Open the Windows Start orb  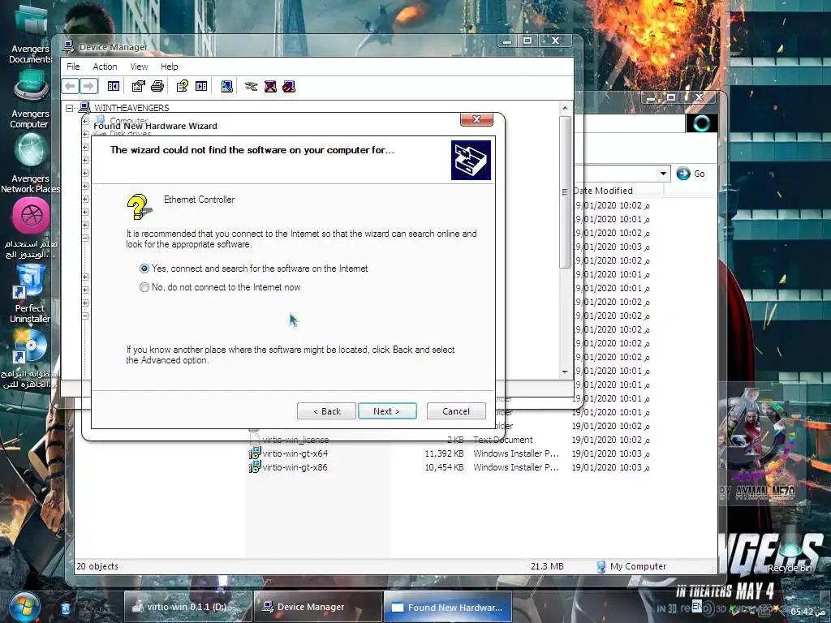(24, 607)
